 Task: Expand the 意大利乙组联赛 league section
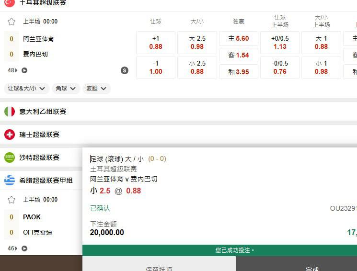pos(43,112)
